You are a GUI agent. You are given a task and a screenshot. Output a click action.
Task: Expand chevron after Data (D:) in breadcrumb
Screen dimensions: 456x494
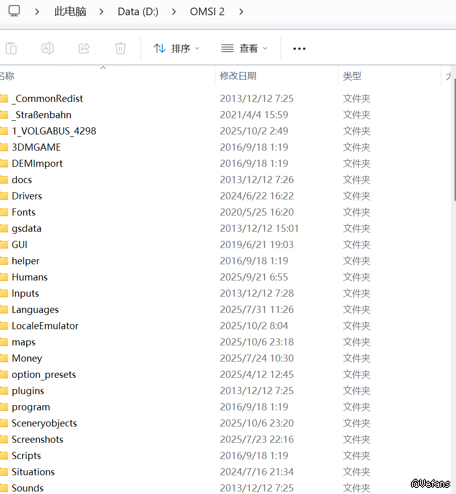(x=174, y=11)
